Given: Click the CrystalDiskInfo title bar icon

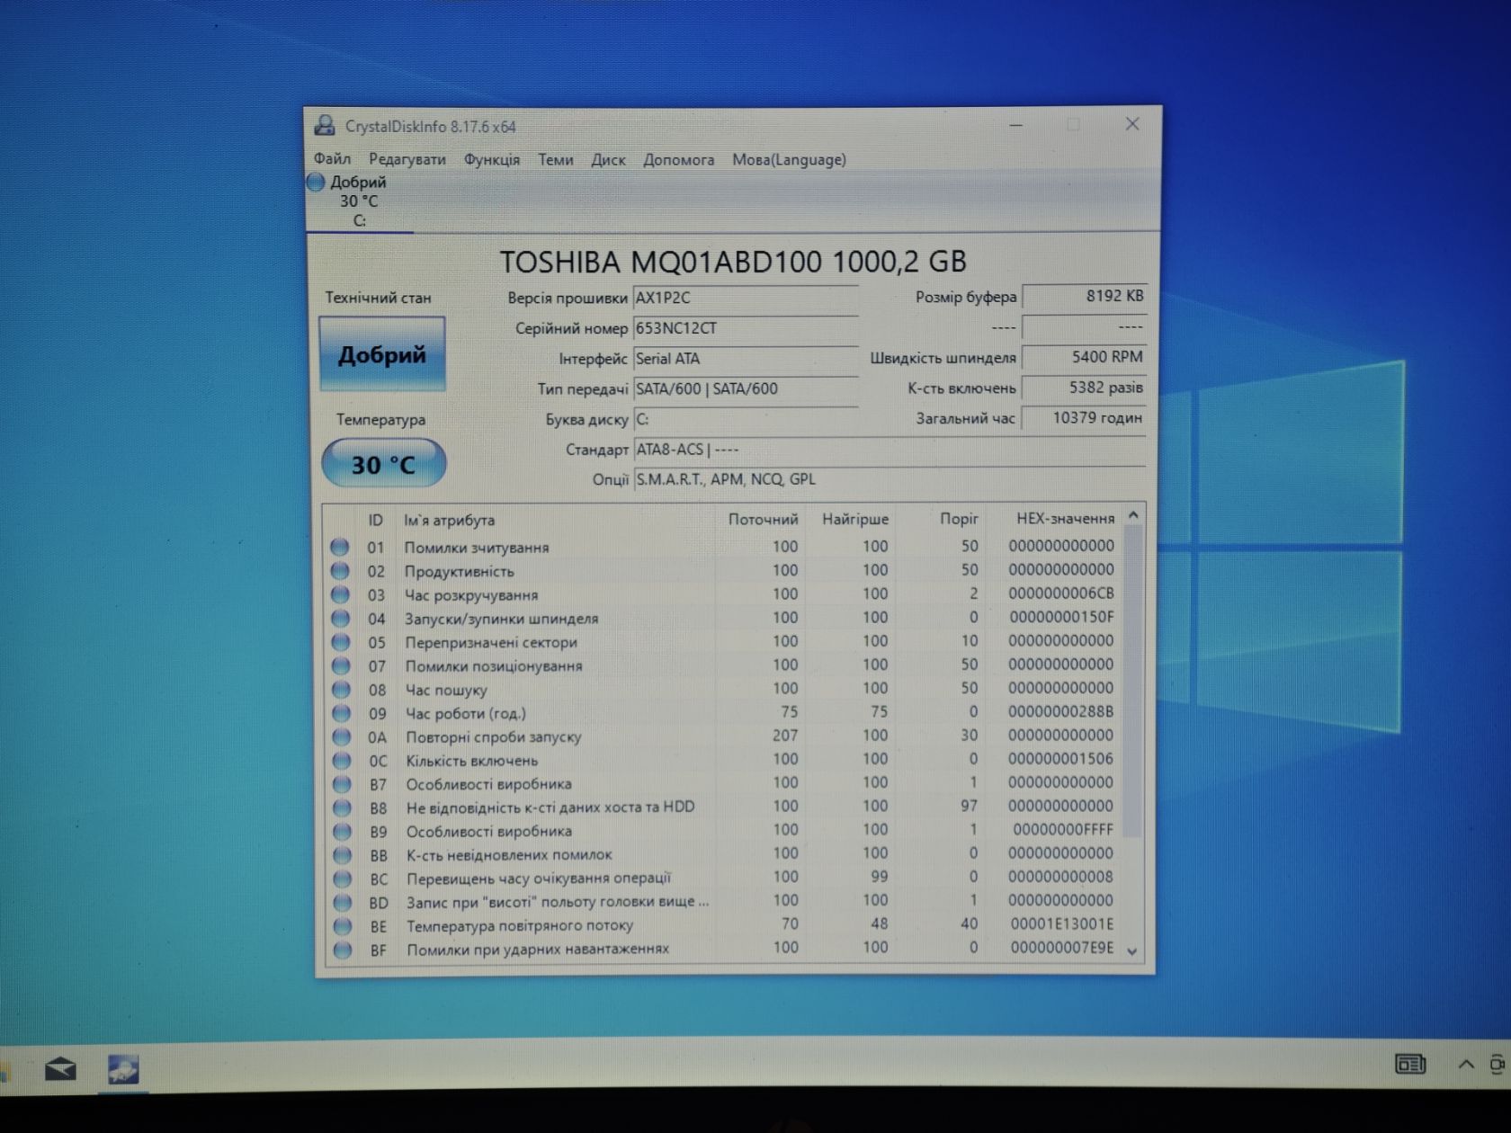Looking at the screenshot, I should pyautogui.click(x=324, y=126).
